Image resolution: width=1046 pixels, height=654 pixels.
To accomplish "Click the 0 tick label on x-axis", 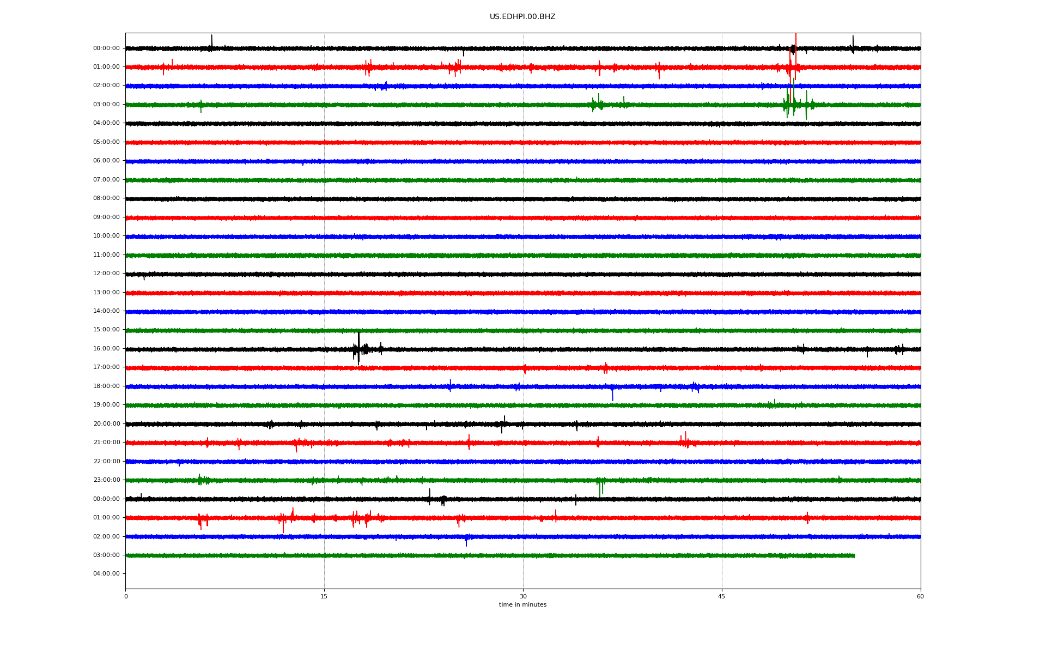I will [126, 596].
